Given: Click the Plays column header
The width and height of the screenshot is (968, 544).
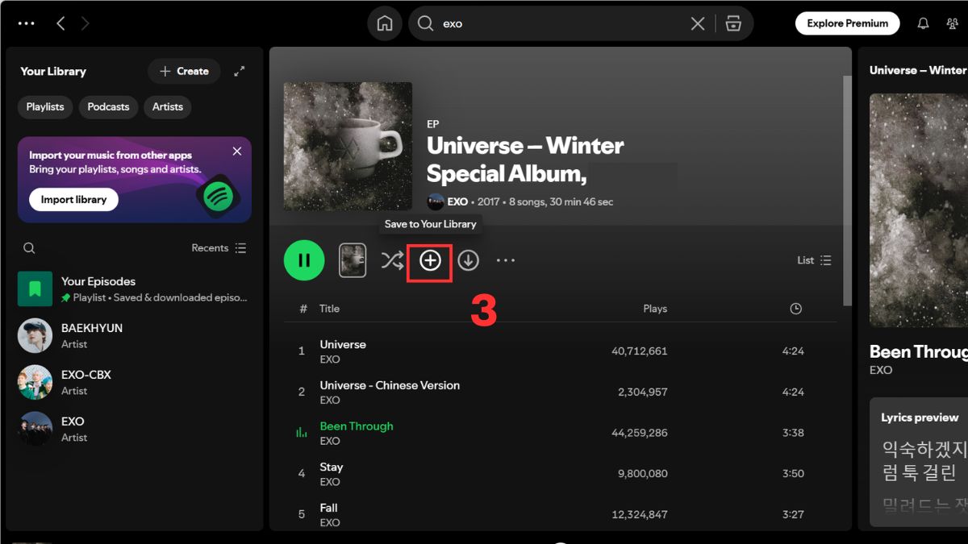Looking at the screenshot, I should pos(655,309).
